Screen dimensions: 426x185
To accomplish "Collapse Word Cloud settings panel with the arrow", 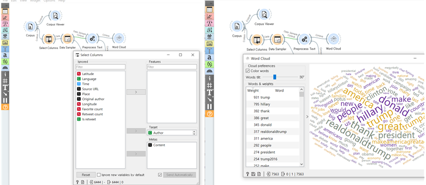I will [307, 117].
